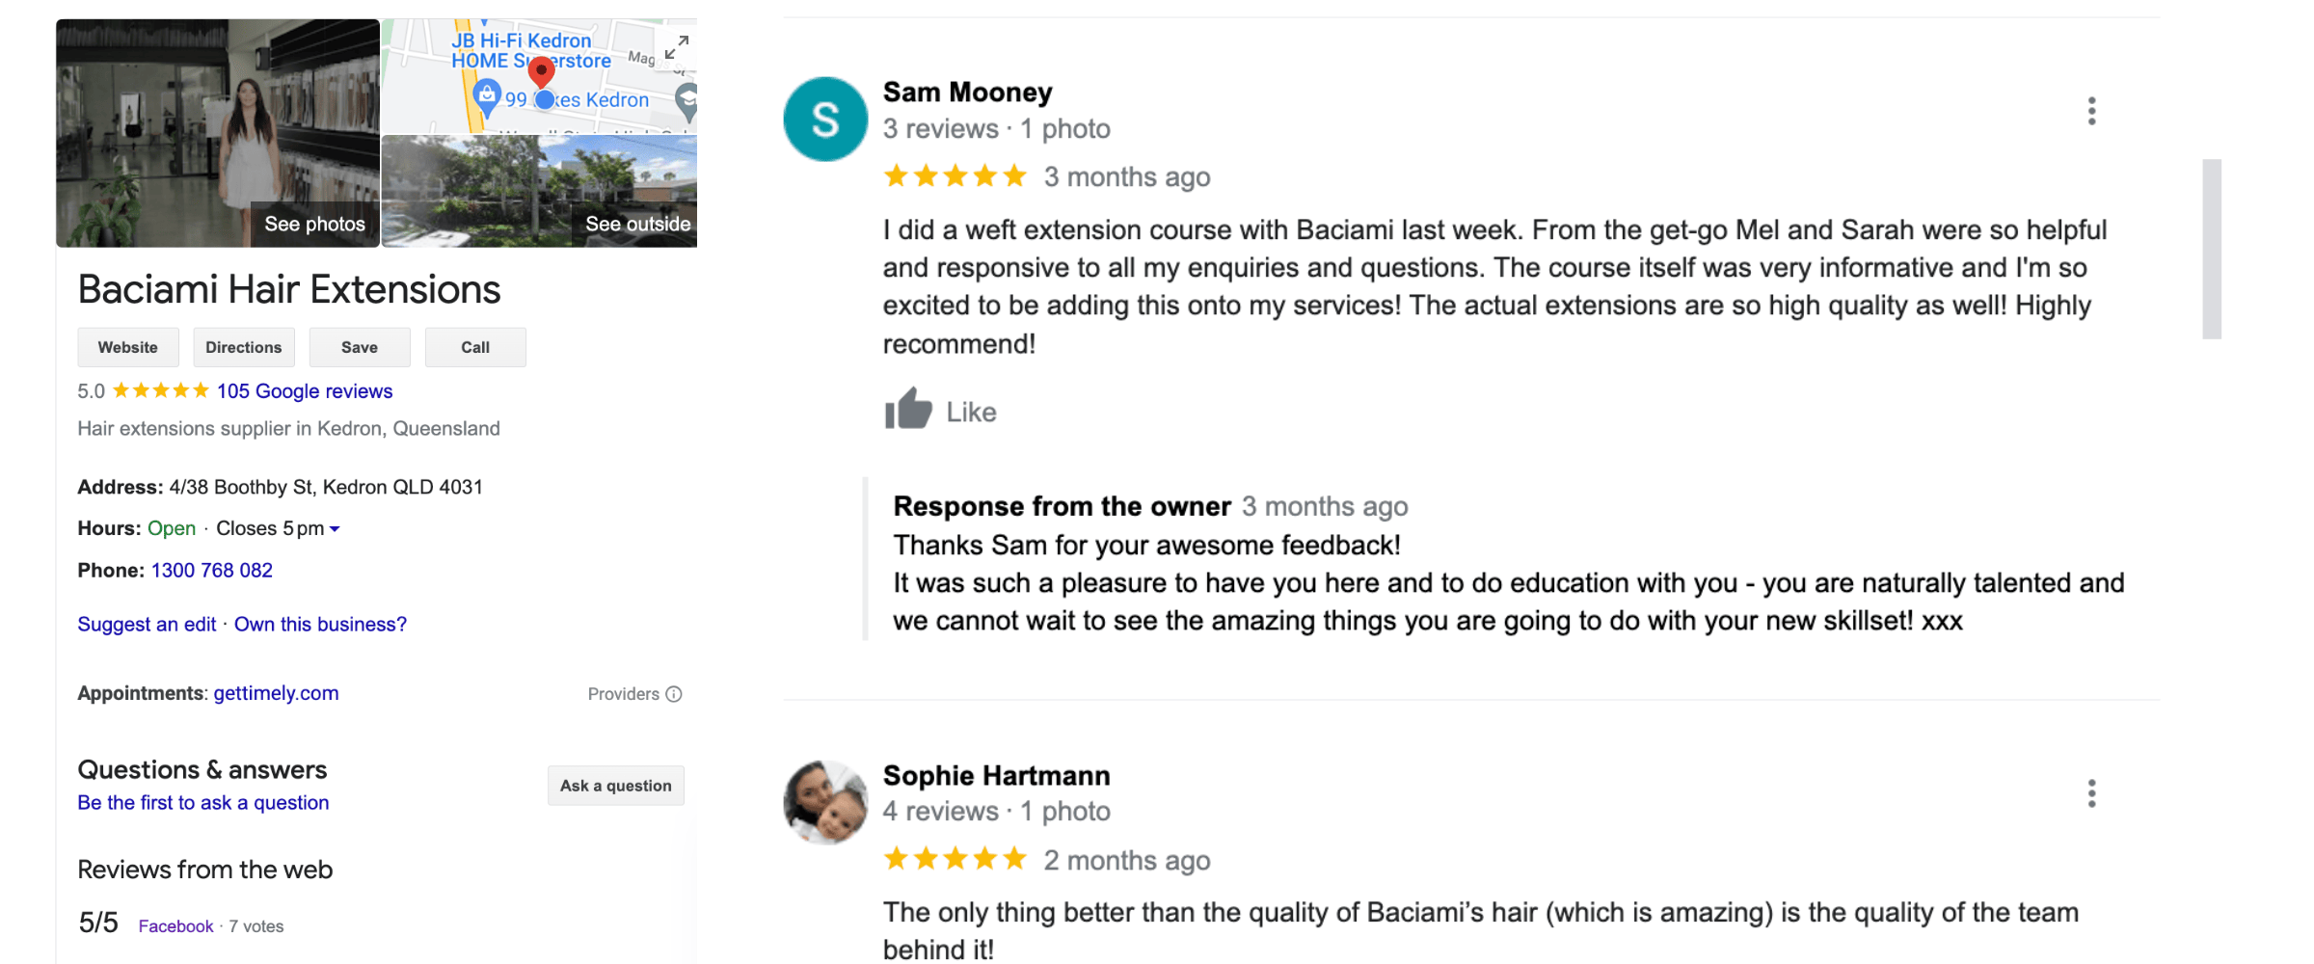Save Baciami Hair Extensions listing
2314x964 pixels.
[x=360, y=347]
